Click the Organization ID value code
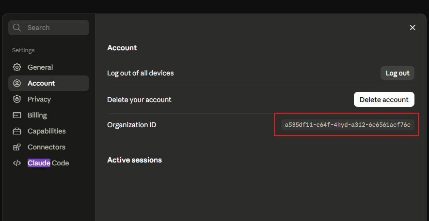This screenshot has width=429, height=221. [348, 125]
